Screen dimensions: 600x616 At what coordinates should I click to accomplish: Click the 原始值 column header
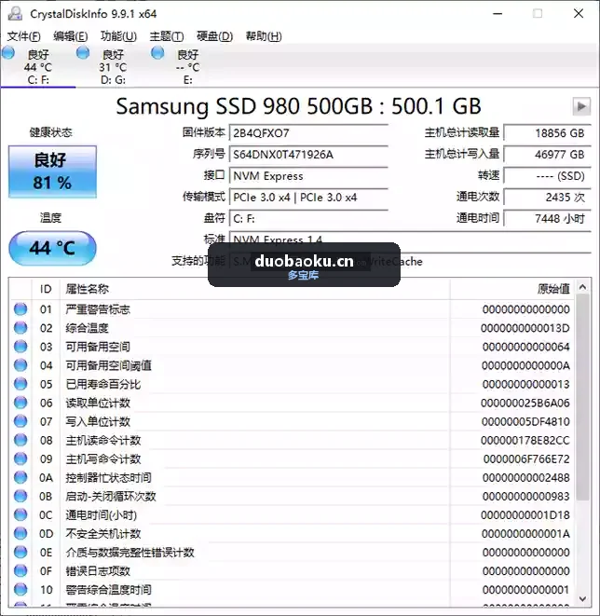(x=512, y=289)
